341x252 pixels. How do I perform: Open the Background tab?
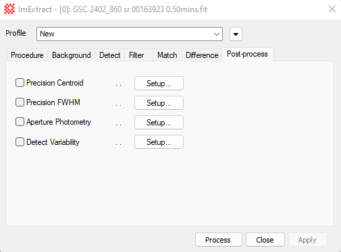pyautogui.click(x=72, y=55)
